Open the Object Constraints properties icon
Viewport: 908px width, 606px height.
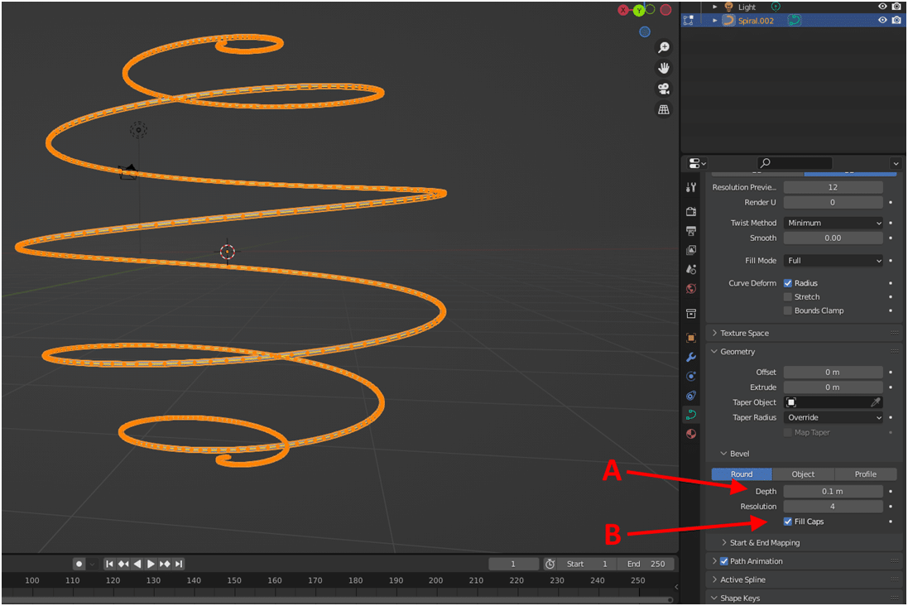pos(691,396)
